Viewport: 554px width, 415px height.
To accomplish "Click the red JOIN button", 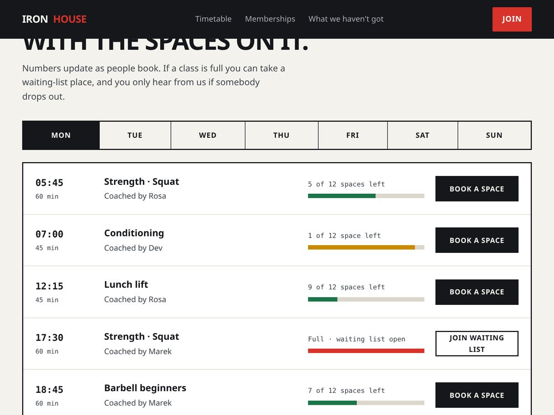I will click(512, 19).
